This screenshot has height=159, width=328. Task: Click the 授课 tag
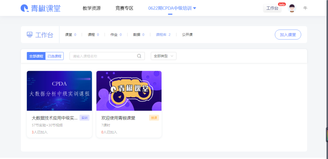point(154,118)
